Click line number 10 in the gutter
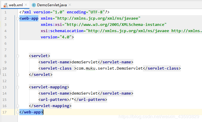The width and height of the screenshot is (202, 122). 4,68
